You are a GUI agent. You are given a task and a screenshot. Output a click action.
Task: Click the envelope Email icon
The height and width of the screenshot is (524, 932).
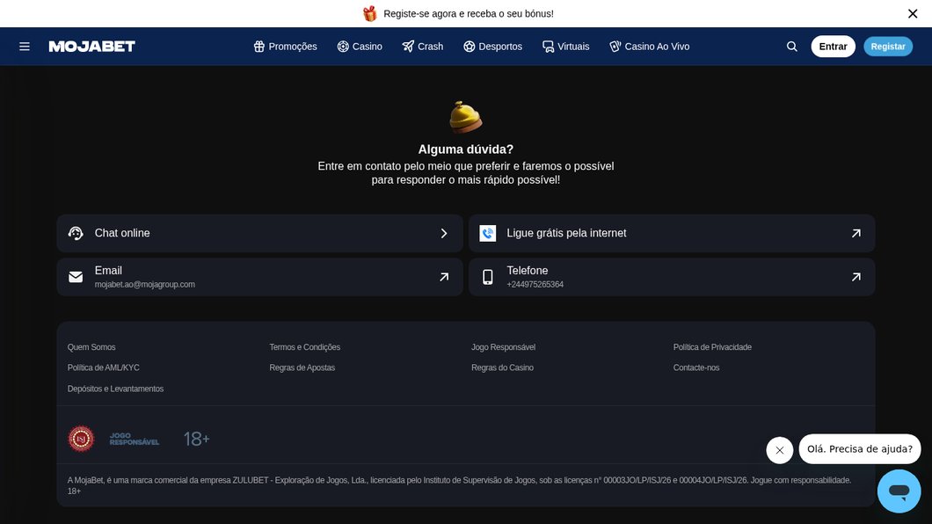76,277
